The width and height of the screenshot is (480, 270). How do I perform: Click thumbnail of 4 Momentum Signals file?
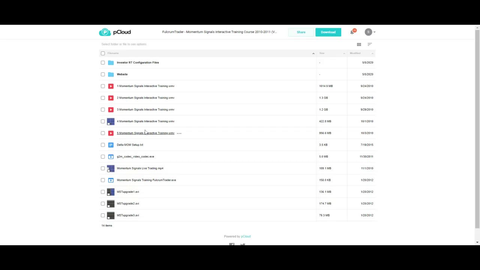point(111,121)
